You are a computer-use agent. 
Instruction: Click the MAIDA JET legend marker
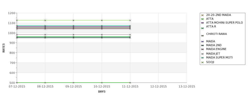click(x=202, y=54)
